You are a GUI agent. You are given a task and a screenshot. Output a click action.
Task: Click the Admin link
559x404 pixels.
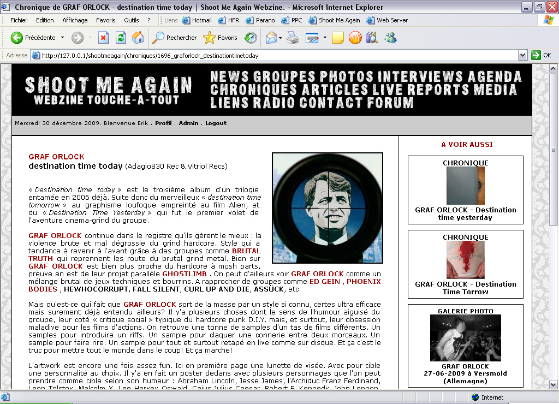coord(188,123)
